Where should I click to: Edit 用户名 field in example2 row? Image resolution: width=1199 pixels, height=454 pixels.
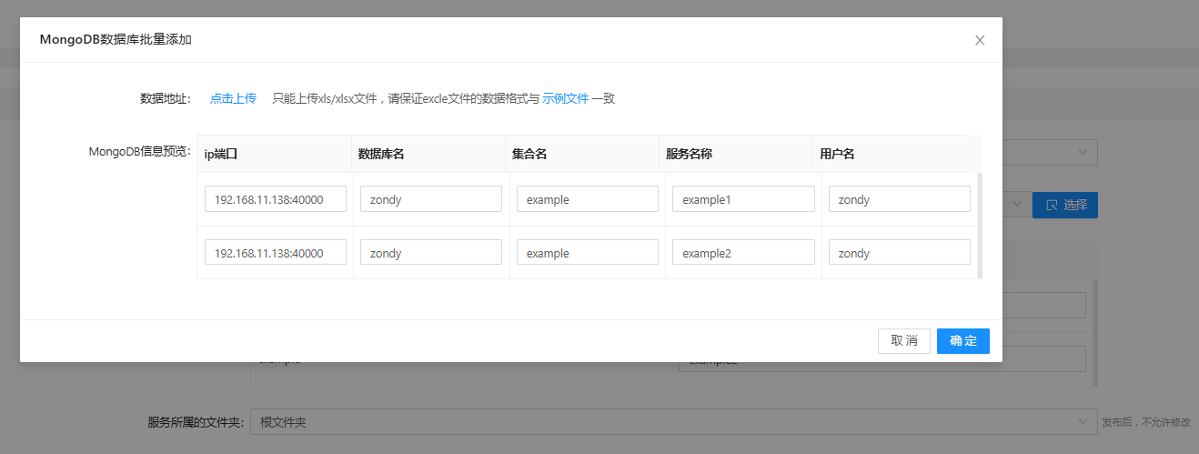pos(900,253)
